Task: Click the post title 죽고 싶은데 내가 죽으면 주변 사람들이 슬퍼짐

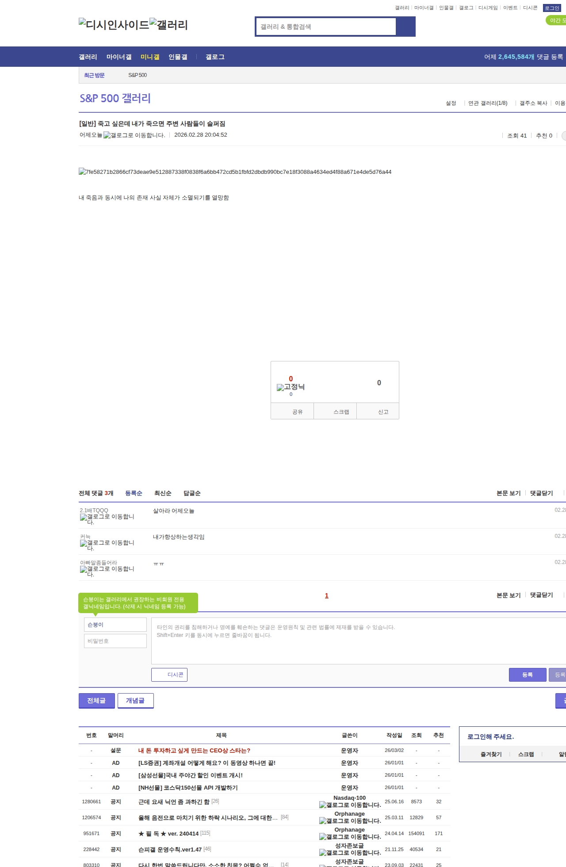Action: (152, 124)
